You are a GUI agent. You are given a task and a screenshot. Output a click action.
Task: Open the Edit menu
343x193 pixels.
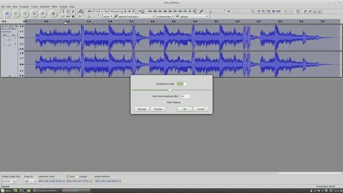9,6
